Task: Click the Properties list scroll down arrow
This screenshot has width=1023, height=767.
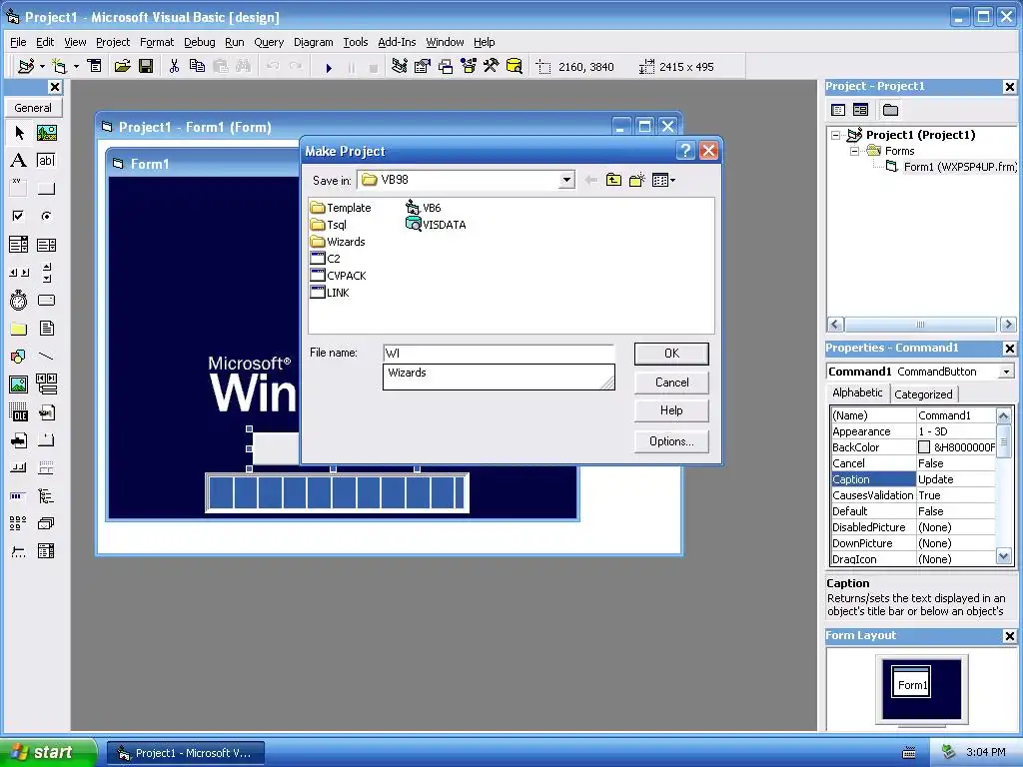Action: click(1003, 557)
